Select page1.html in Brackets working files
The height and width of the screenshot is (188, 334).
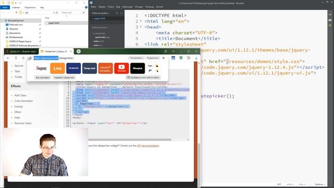pos(100,19)
